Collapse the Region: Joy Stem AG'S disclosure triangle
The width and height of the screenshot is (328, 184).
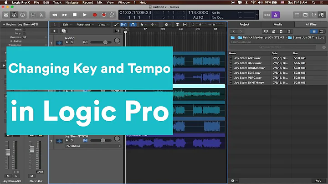[x=4, y=25]
